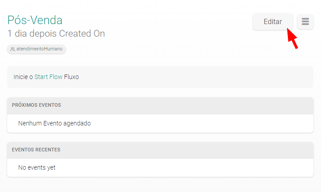Click the Editar button
This screenshot has width=321, height=192.
tap(273, 21)
